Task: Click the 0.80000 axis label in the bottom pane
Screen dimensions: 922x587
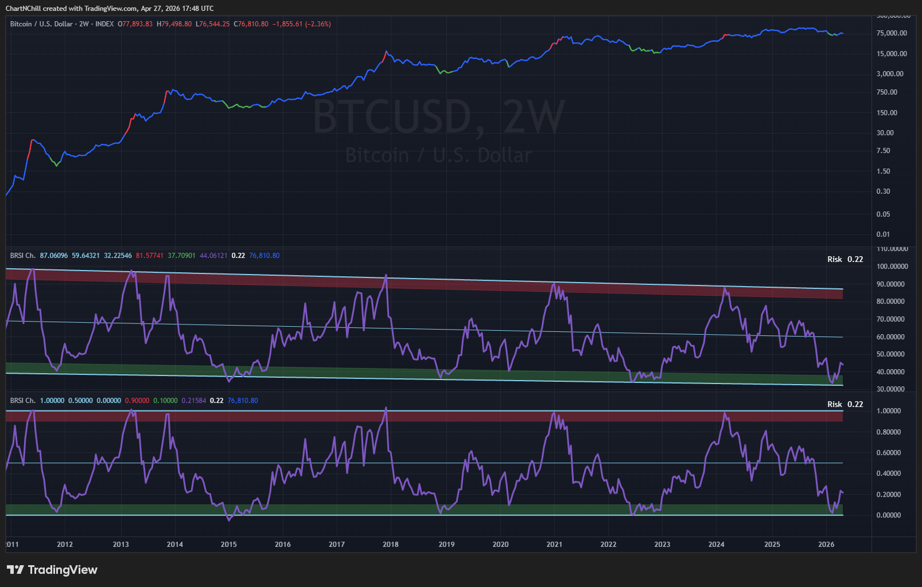Action: click(x=889, y=432)
